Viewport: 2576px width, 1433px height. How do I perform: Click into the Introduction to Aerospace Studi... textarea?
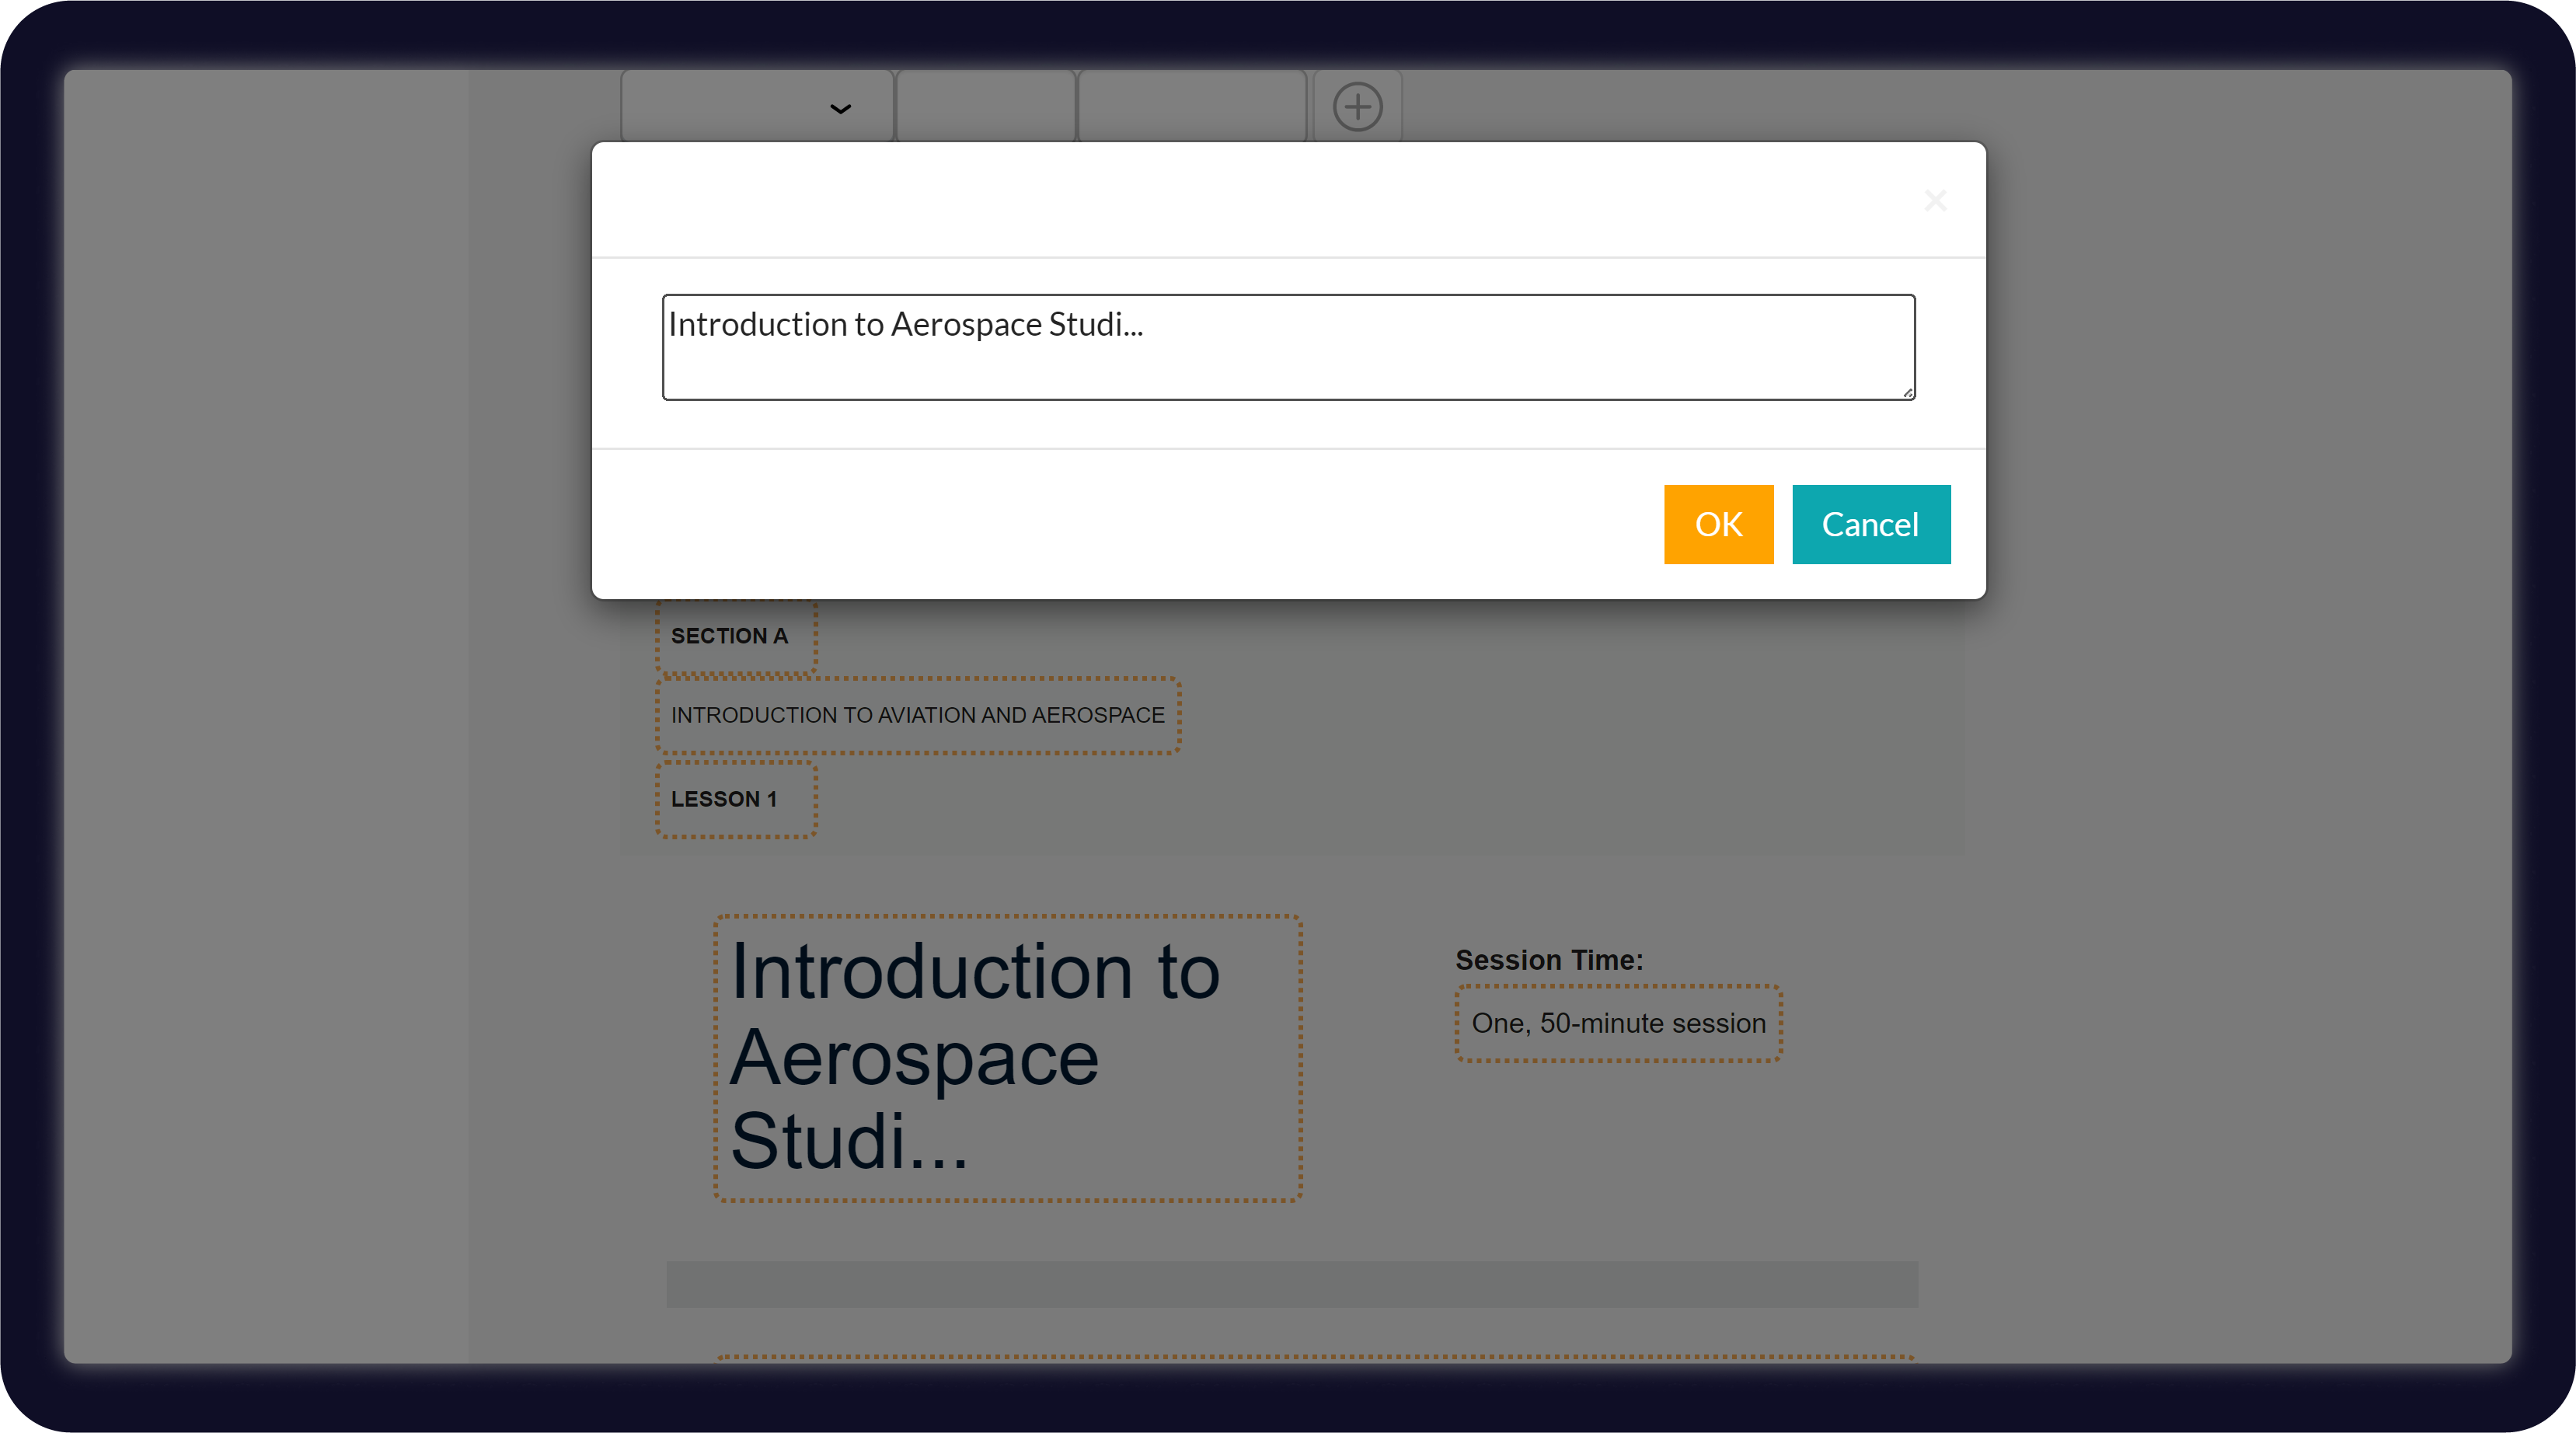[x=1288, y=347]
